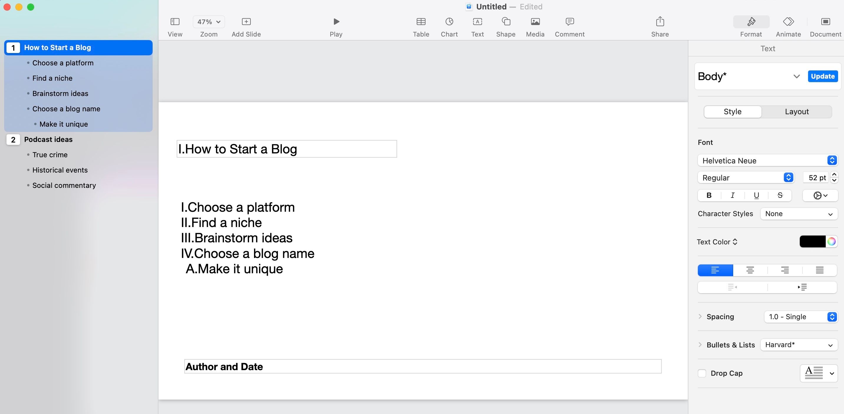Viewport: 844px width, 414px height.
Task: Open the Chart insert menu
Action: pyautogui.click(x=449, y=21)
